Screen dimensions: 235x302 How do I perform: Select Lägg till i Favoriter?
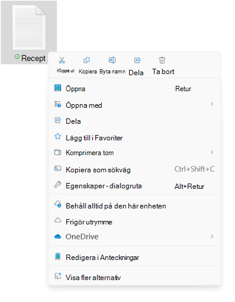134,137
